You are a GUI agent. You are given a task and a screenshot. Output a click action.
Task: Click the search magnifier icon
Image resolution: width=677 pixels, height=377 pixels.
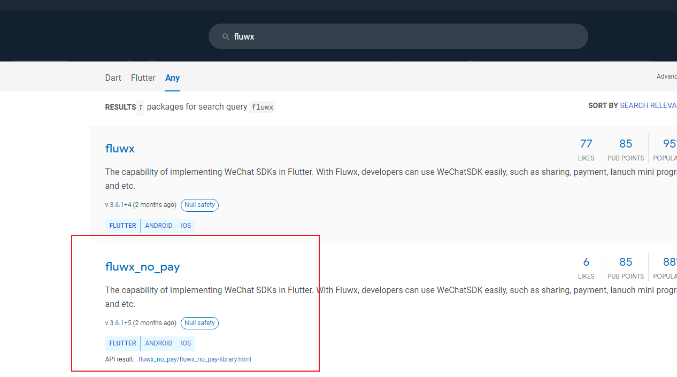point(226,37)
